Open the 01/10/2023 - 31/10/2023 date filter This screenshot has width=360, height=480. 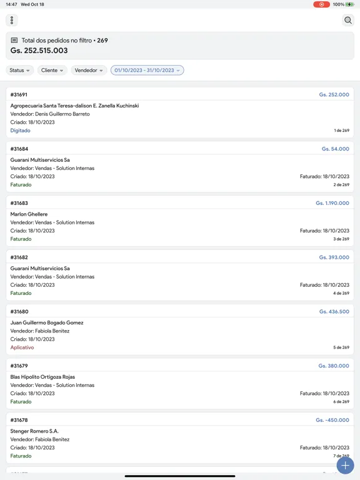pyautogui.click(x=147, y=70)
